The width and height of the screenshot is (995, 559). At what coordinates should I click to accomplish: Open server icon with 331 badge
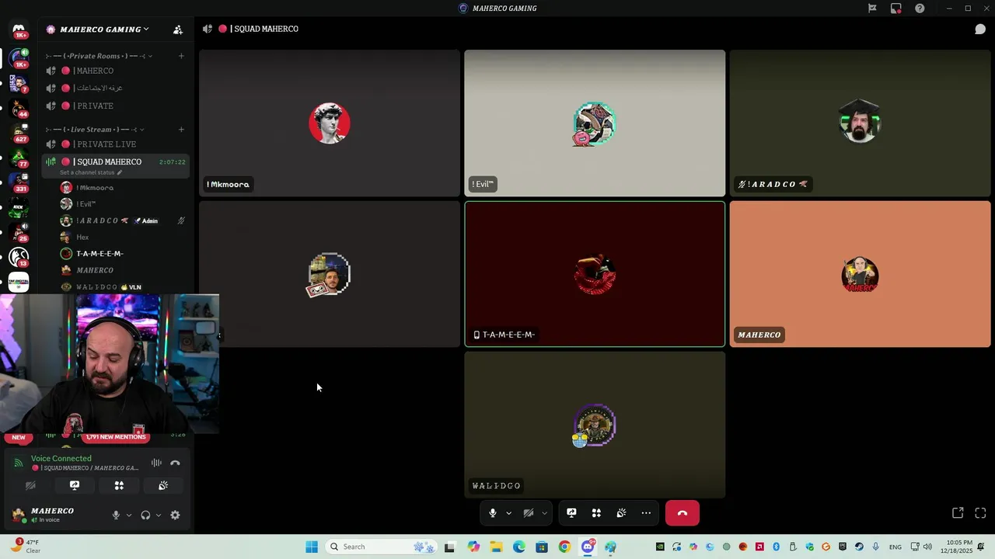point(19,182)
